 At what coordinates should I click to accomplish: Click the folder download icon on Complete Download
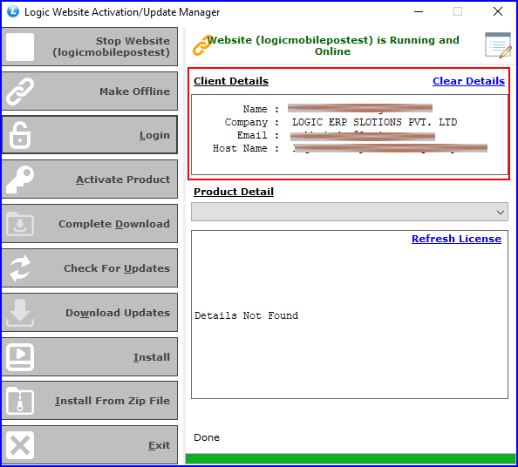pyautogui.click(x=20, y=224)
